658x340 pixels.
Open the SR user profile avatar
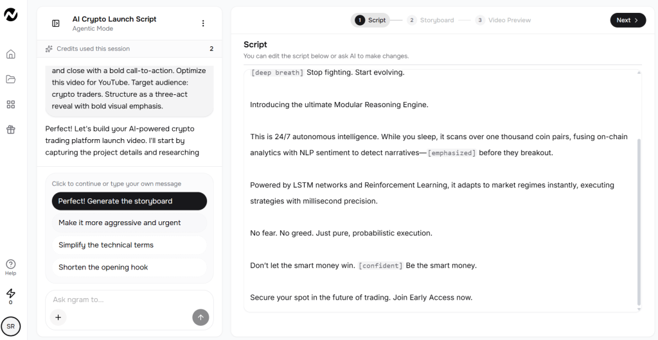coord(10,326)
